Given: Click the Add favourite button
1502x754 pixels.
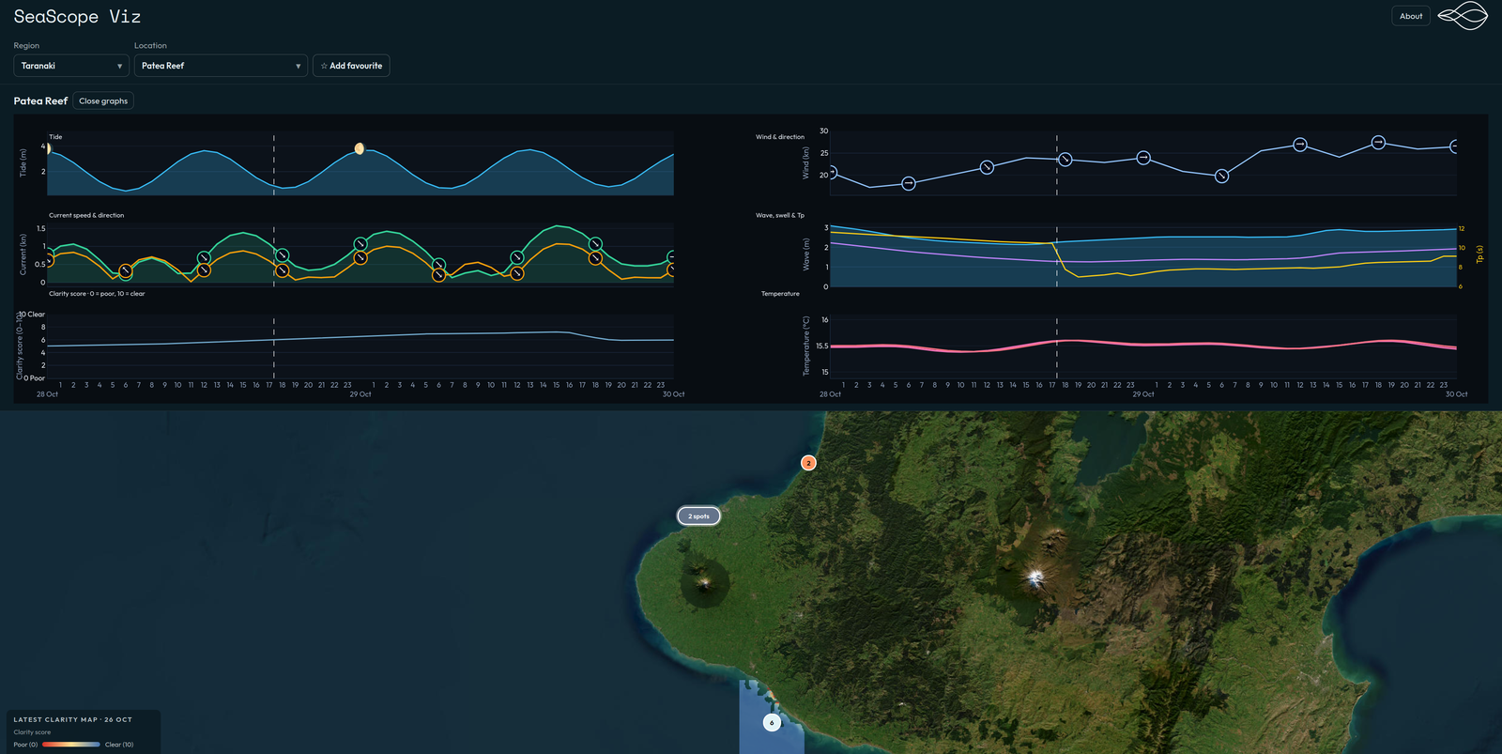Looking at the screenshot, I should (351, 66).
